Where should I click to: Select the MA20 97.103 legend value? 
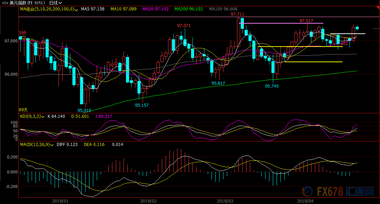pos(155,9)
